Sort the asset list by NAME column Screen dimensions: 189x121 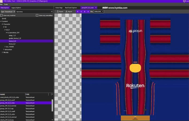[13, 94]
